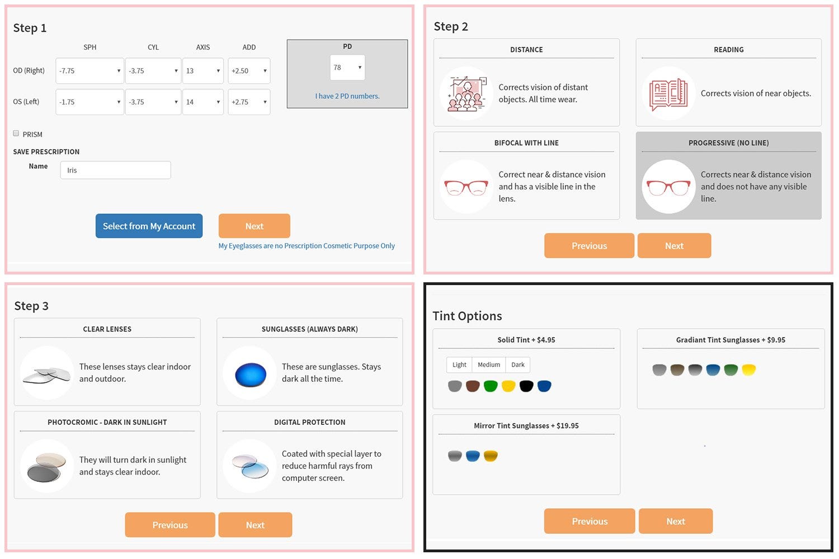Viewport: 839px width, 559px height.
Task: Pick the silver mirror tint lens
Action: [x=455, y=456]
